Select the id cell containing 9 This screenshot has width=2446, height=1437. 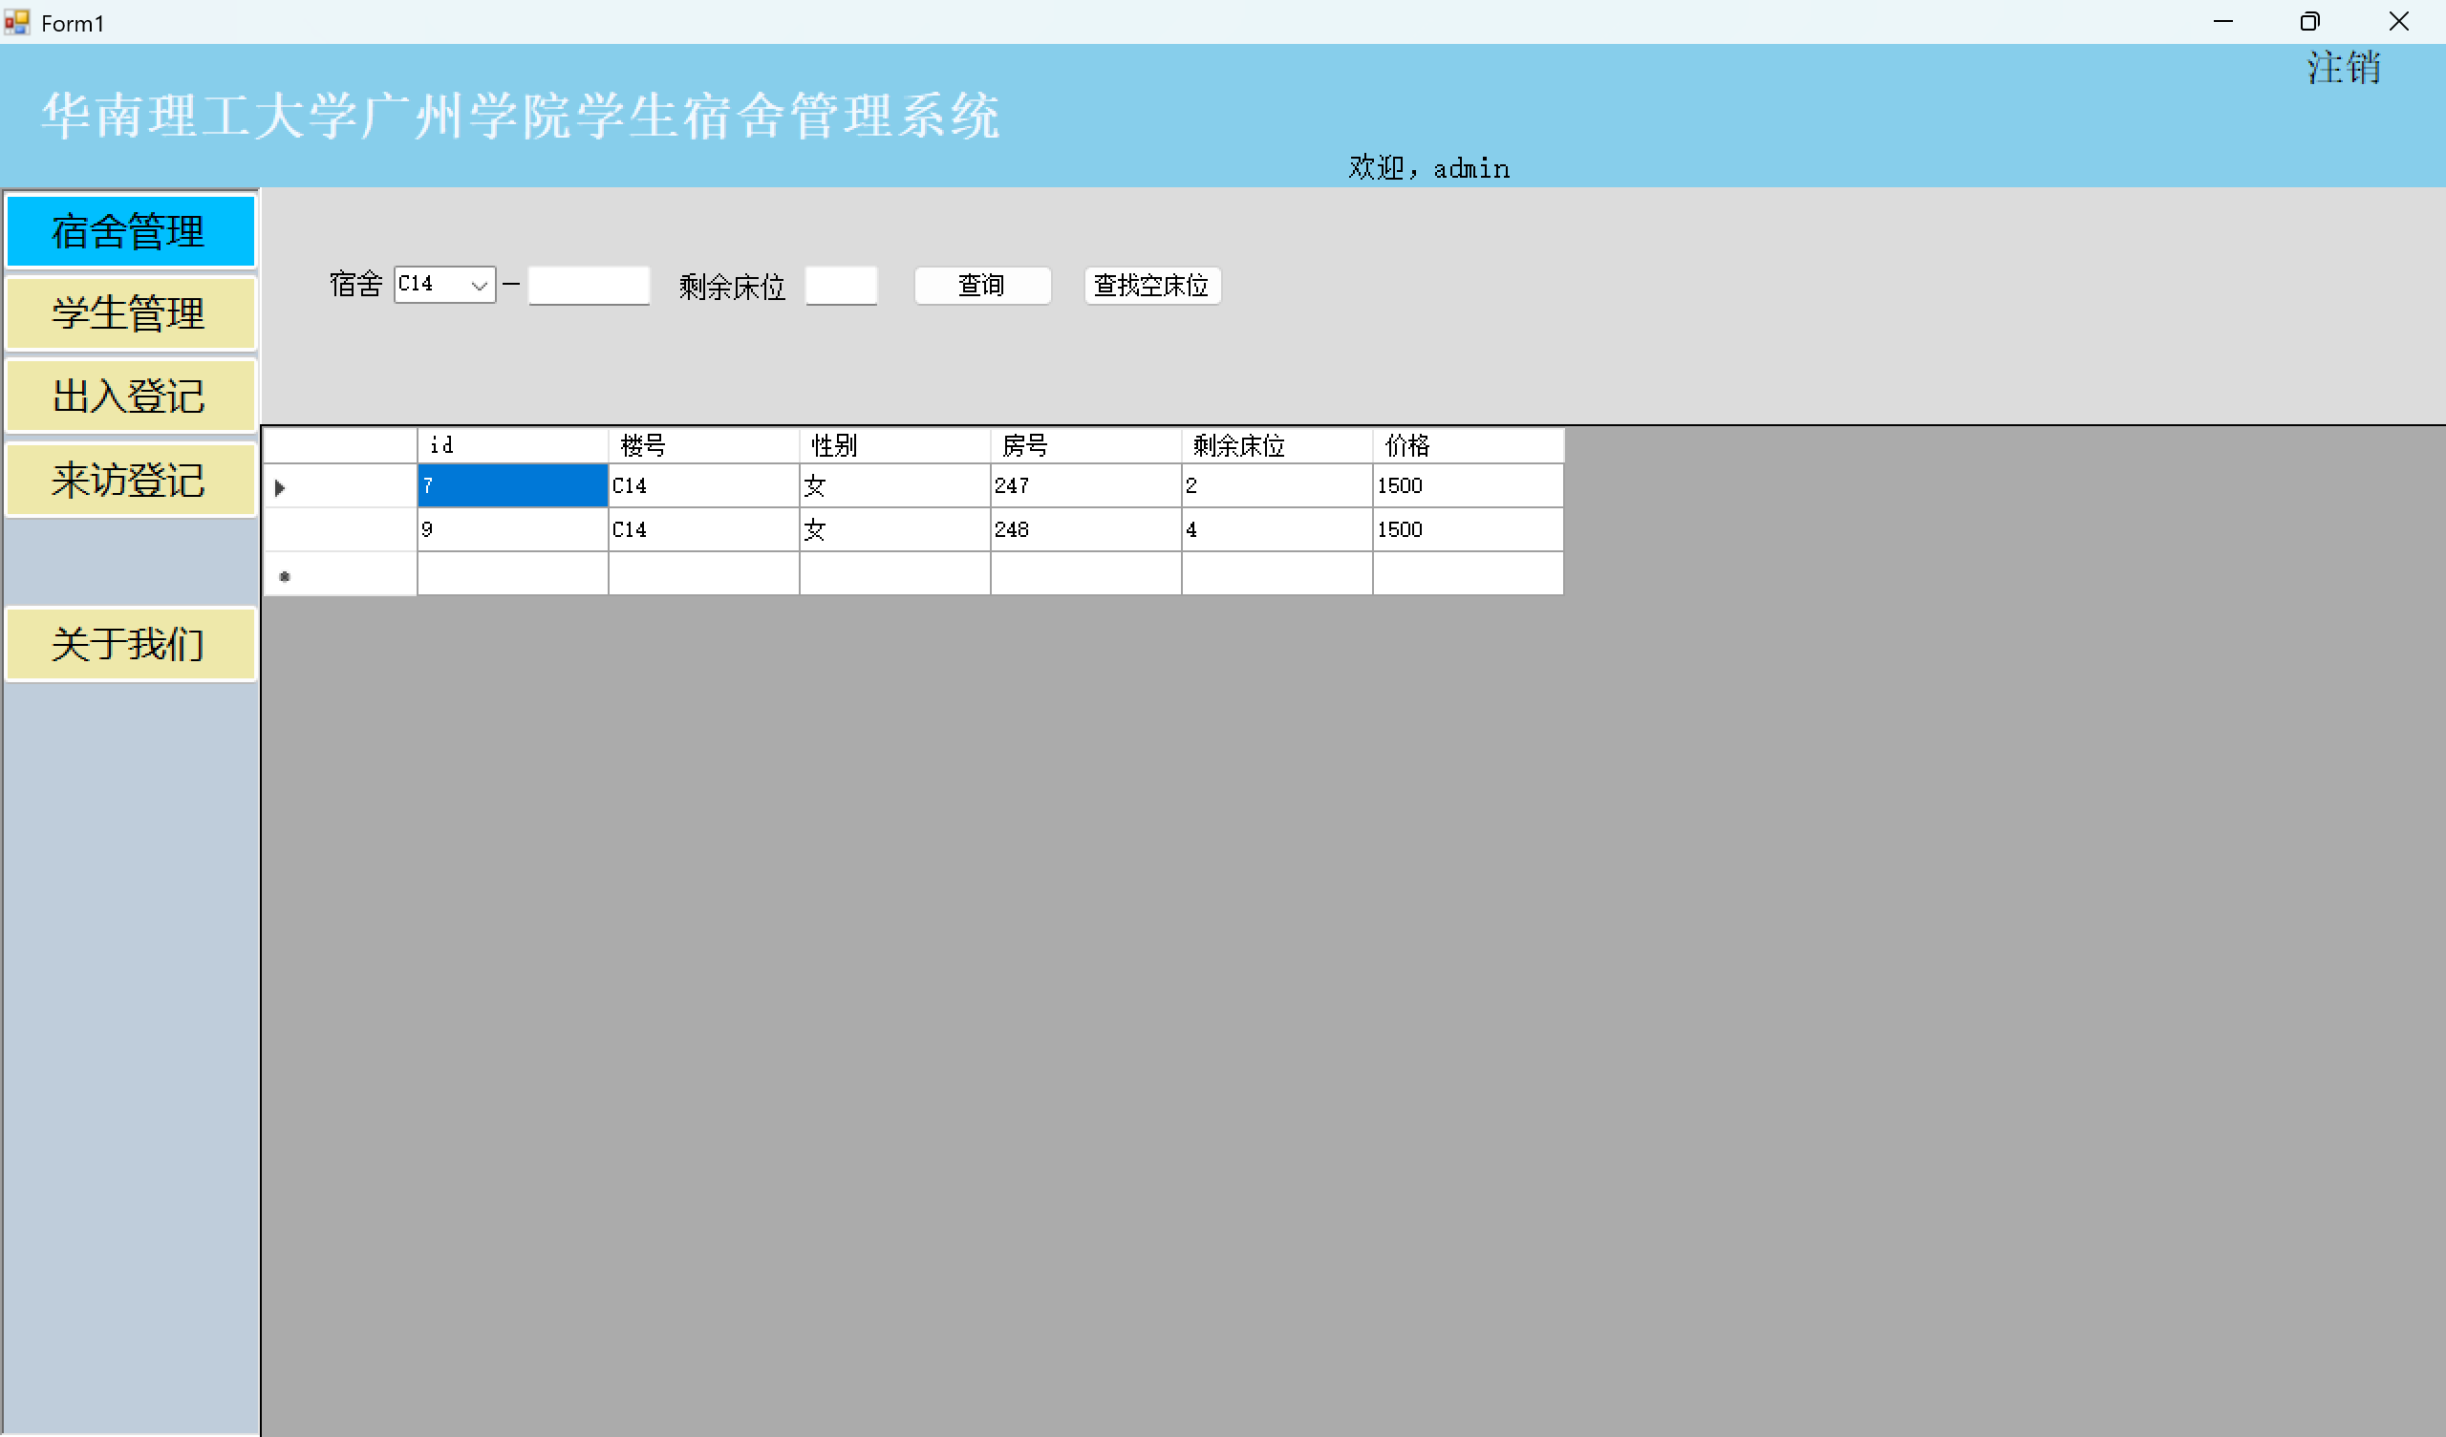point(511,530)
